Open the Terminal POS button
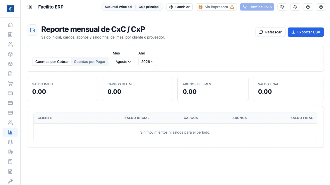 pos(257,7)
